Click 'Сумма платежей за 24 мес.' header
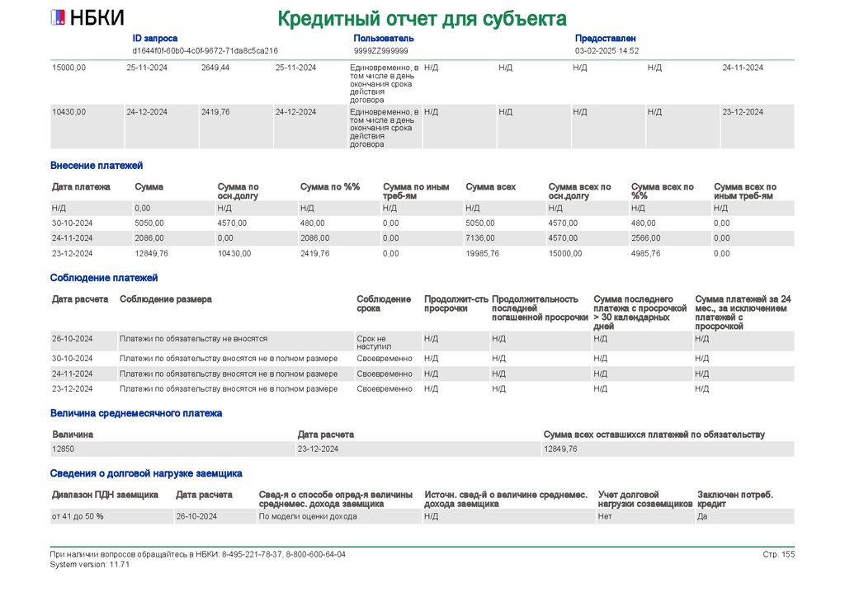 pos(744,313)
